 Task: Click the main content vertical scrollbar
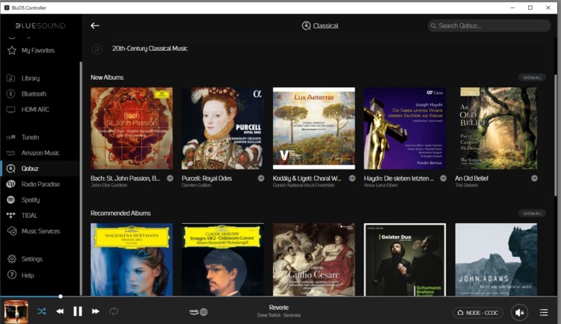coord(555,135)
